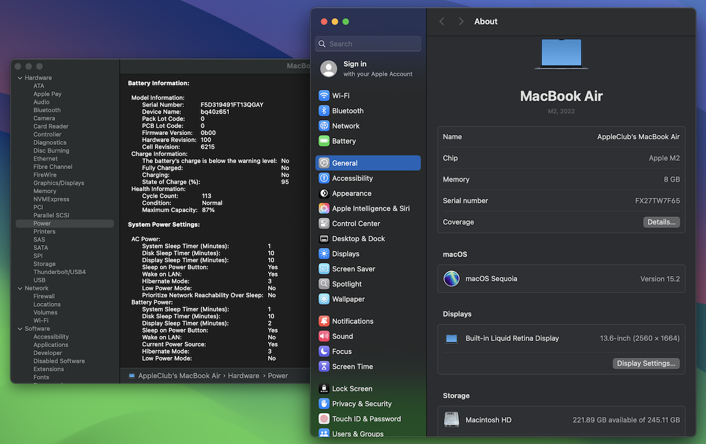Collapse the Network section in System Information

tap(20, 289)
